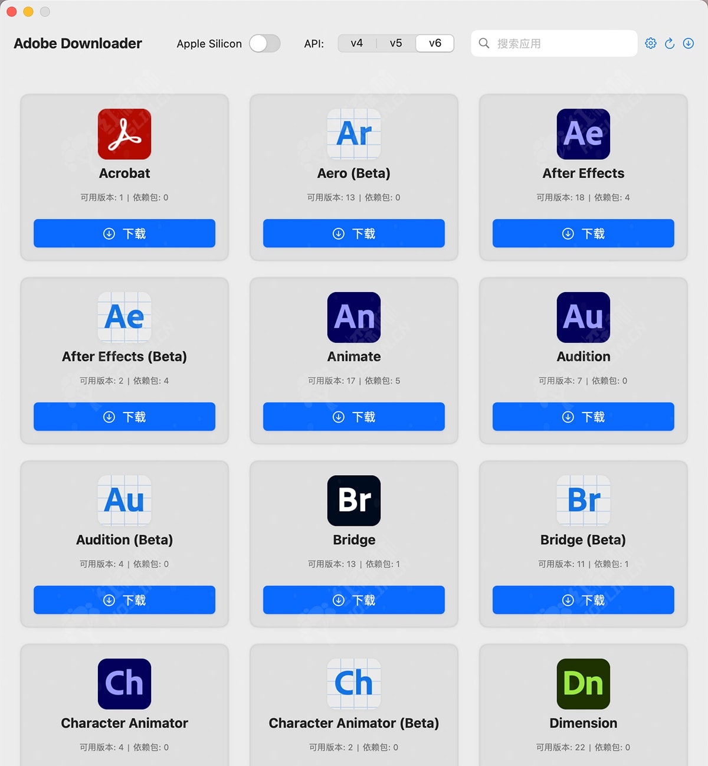Open the downloads manager icon
The width and height of the screenshot is (708, 766).
689,43
